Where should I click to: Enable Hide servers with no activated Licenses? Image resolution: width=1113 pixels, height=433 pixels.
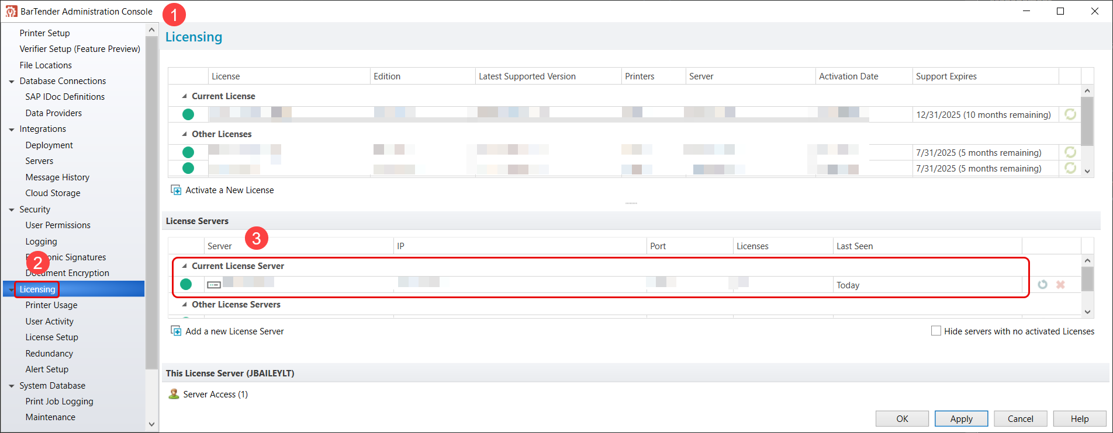[936, 331]
